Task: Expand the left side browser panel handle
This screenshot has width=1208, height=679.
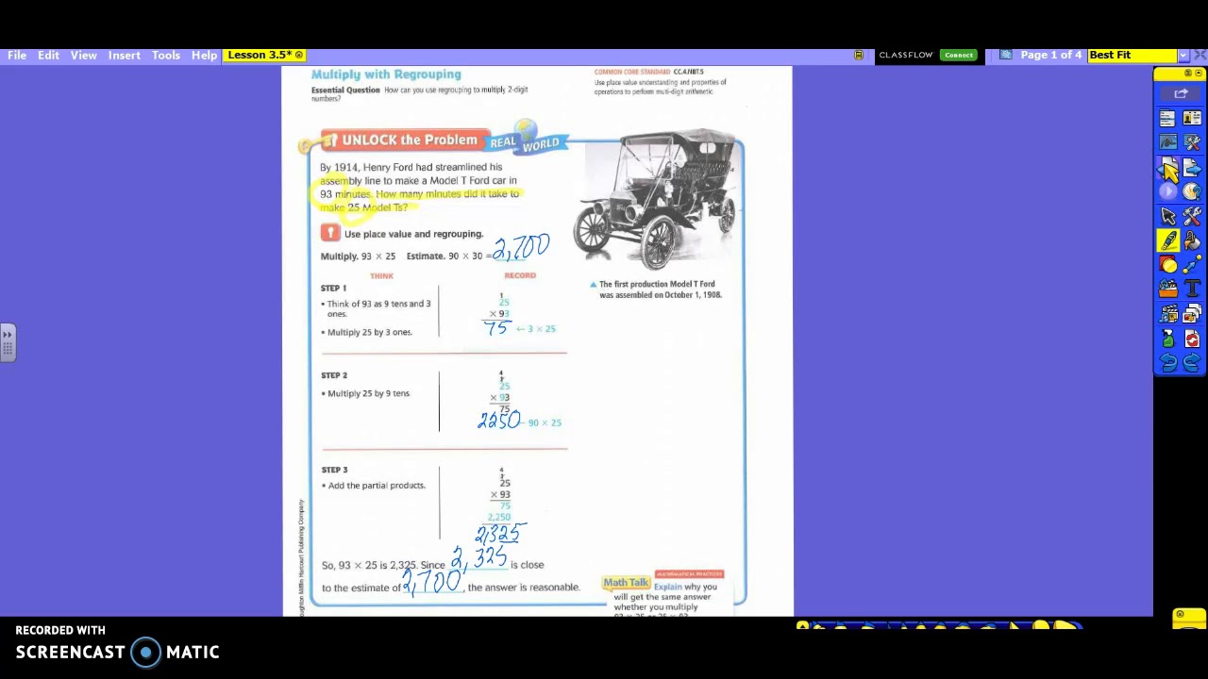Action: [7, 342]
